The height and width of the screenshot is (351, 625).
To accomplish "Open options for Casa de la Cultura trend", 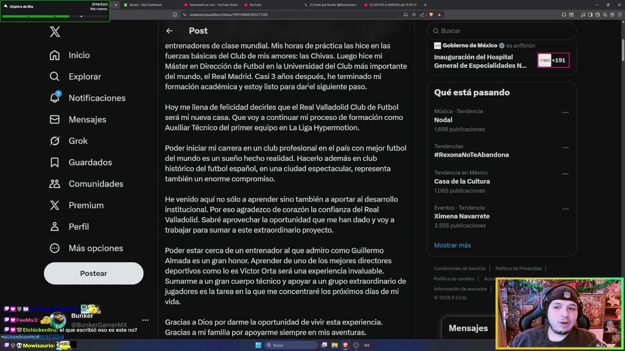I will (x=565, y=174).
